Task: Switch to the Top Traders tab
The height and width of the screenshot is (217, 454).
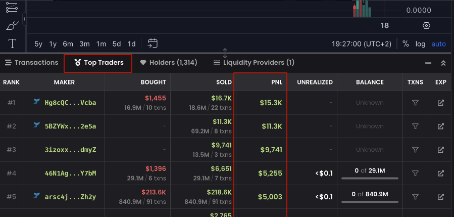Action: click(x=99, y=63)
